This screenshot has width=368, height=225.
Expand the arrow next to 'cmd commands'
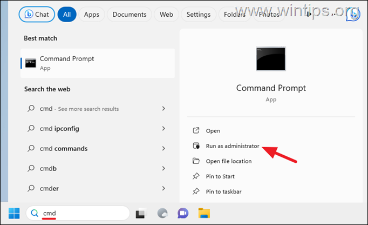163,149
